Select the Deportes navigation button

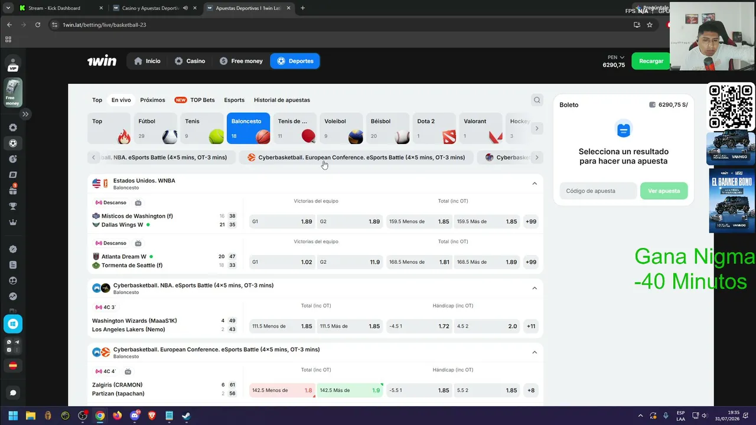[x=295, y=61]
